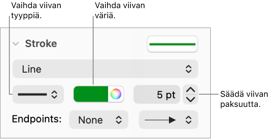Image resolution: width=270 pixels, height=139 pixels.
Task: Click chevrons on arrow endpoint pop-up
Action: [x=188, y=120]
